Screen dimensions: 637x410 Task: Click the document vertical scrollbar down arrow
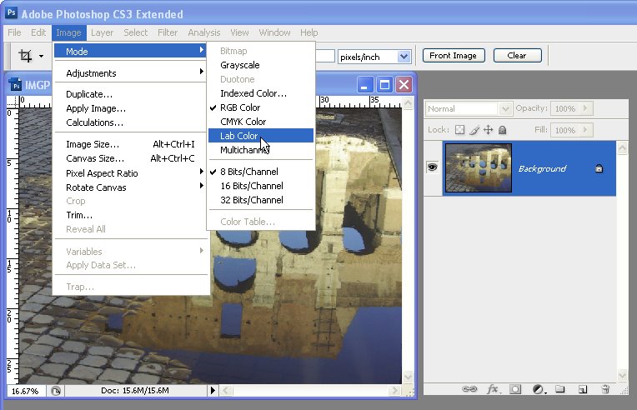[x=408, y=377]
